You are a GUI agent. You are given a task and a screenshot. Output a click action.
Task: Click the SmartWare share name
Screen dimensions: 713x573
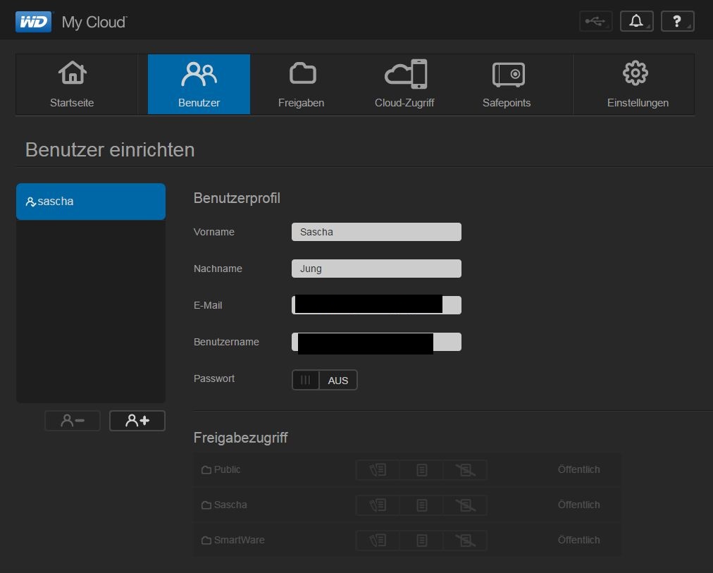239,541
